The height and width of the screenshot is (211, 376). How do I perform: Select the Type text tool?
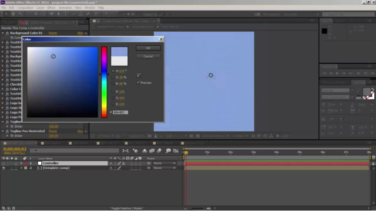click(x=65, y=14)
